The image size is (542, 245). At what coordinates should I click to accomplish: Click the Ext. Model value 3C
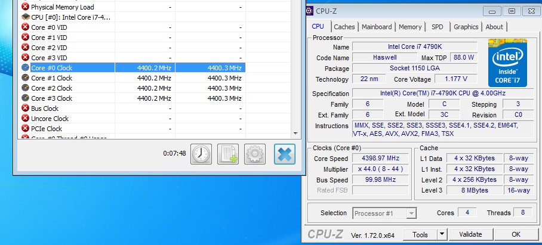[x=444, y=114]
